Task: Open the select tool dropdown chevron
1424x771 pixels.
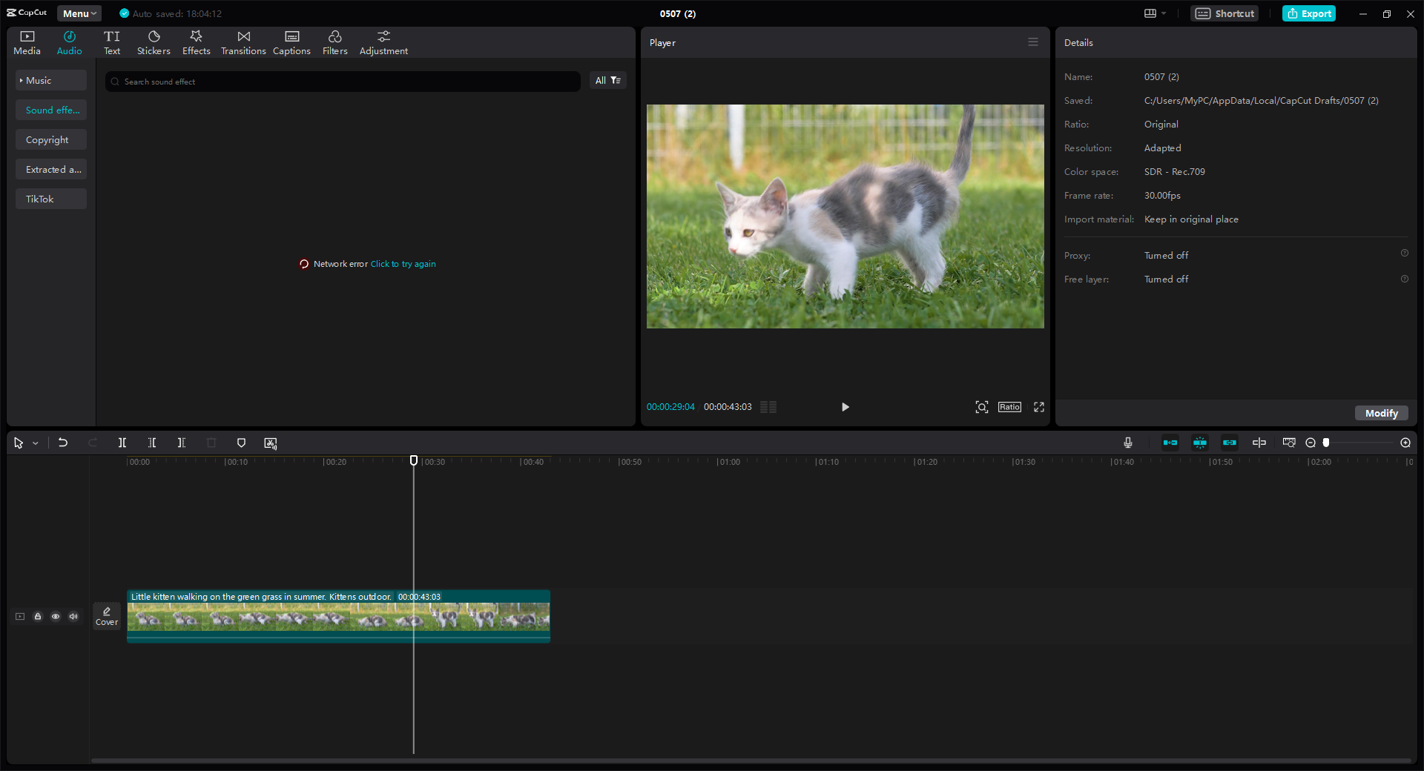Action: [x=34, y=443]
